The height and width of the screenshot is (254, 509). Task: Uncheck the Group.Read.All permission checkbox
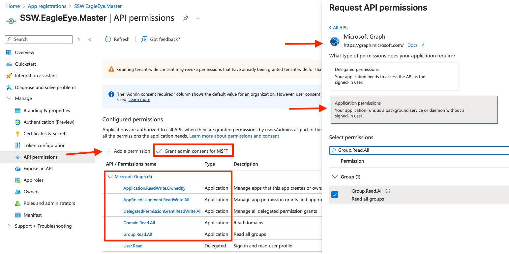(334, 194)
